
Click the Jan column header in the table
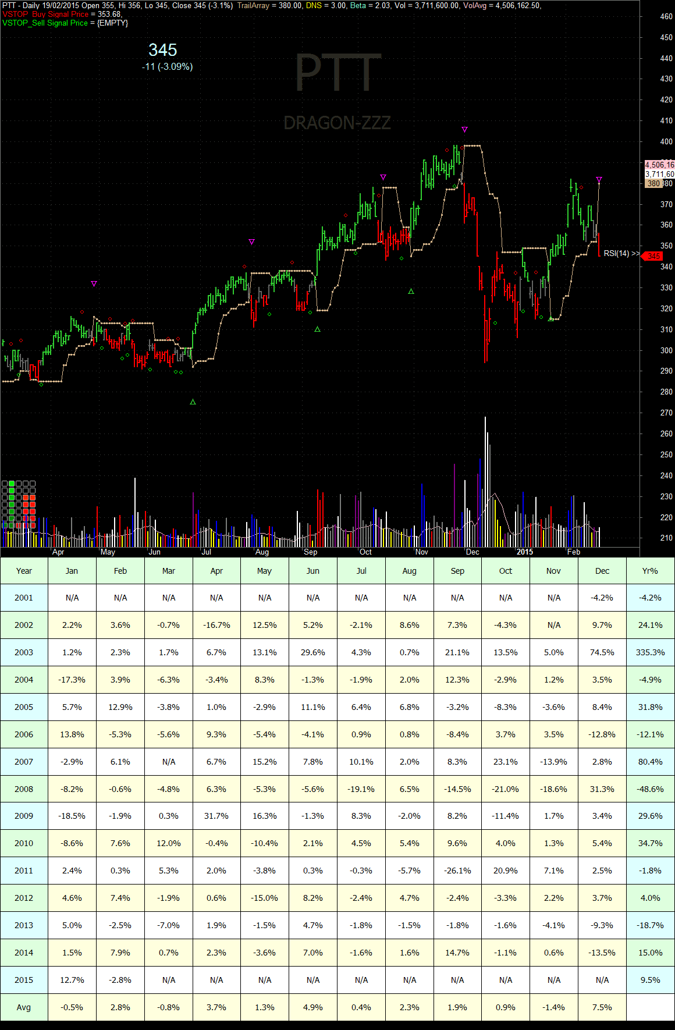click(x=72, y=571)
